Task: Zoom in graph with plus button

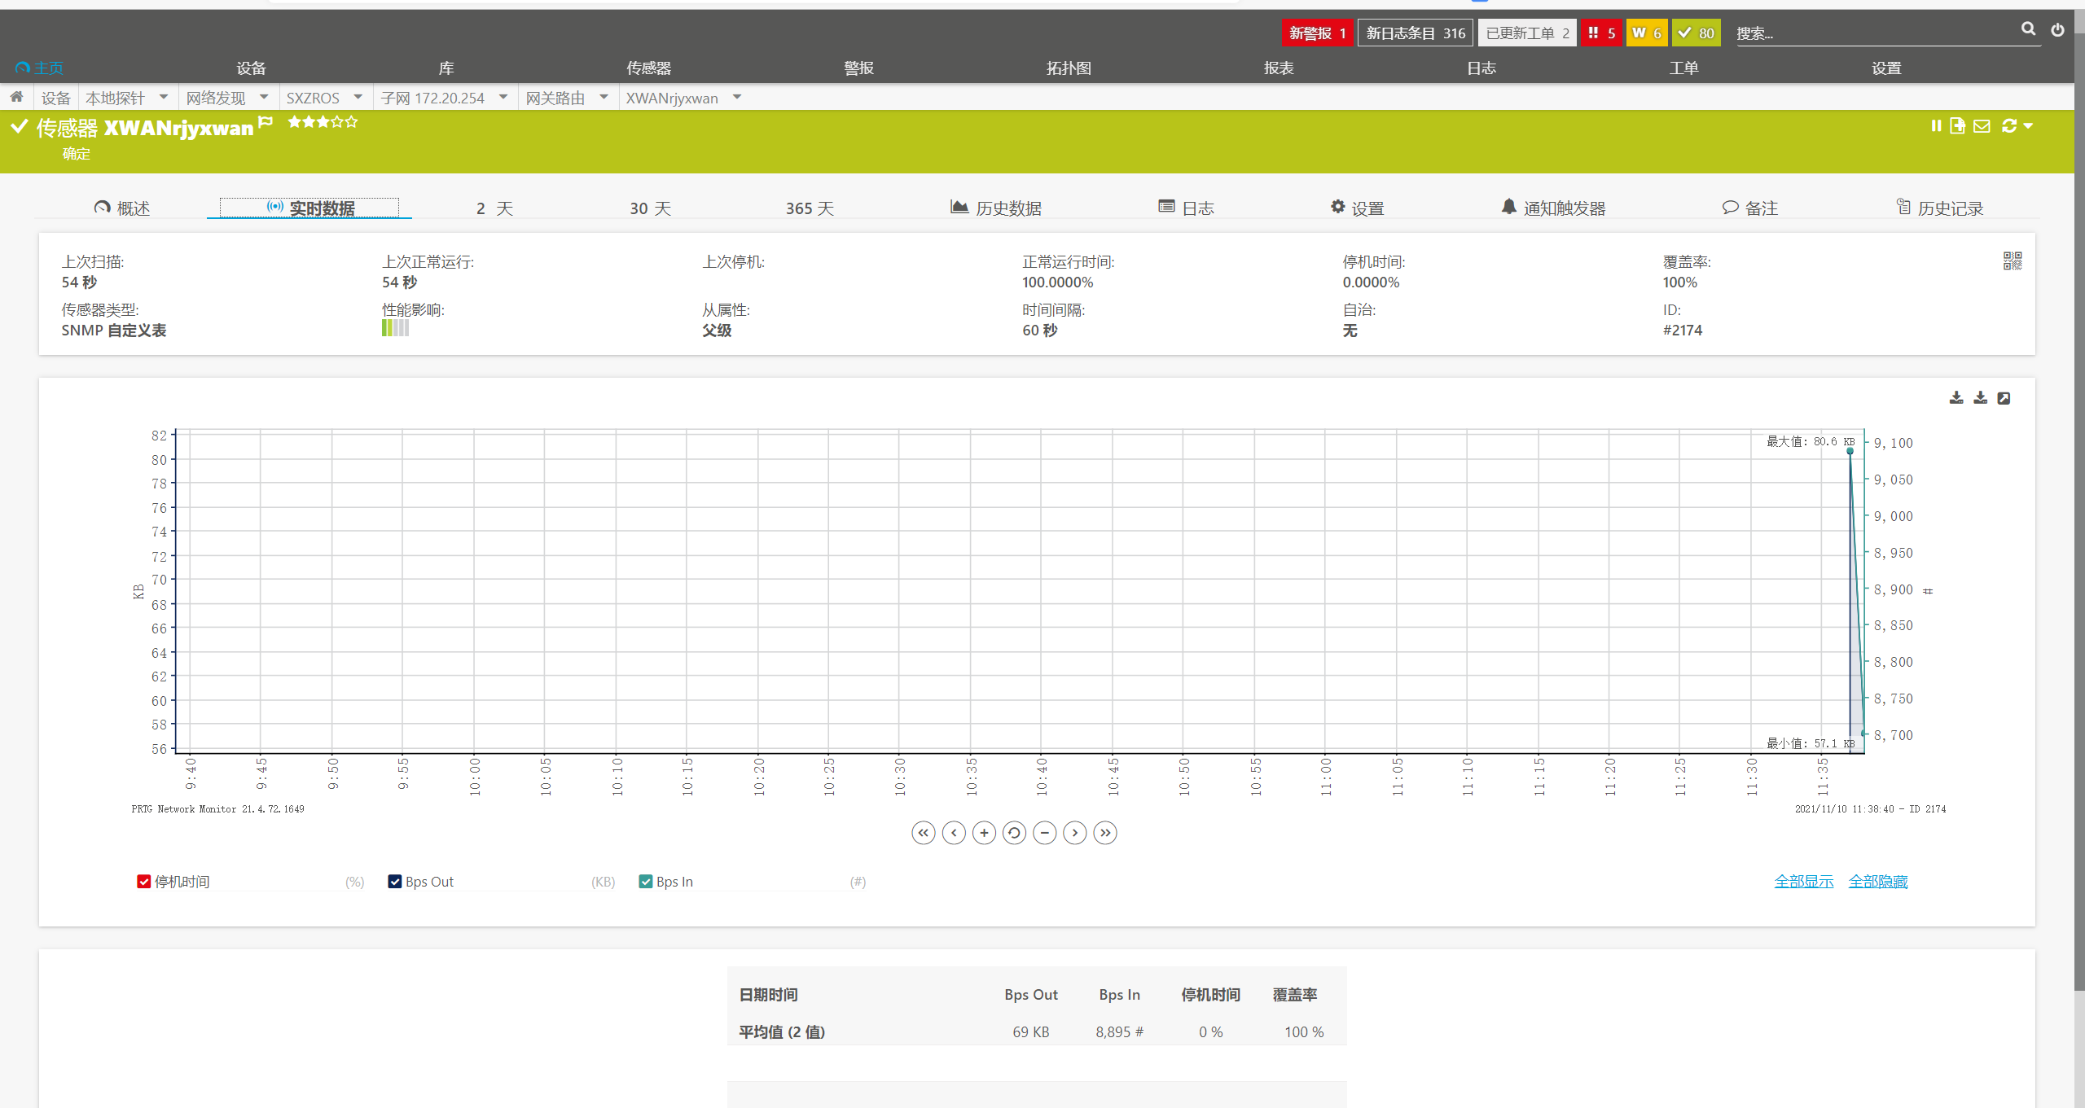Action: click(x=984, y=833)
